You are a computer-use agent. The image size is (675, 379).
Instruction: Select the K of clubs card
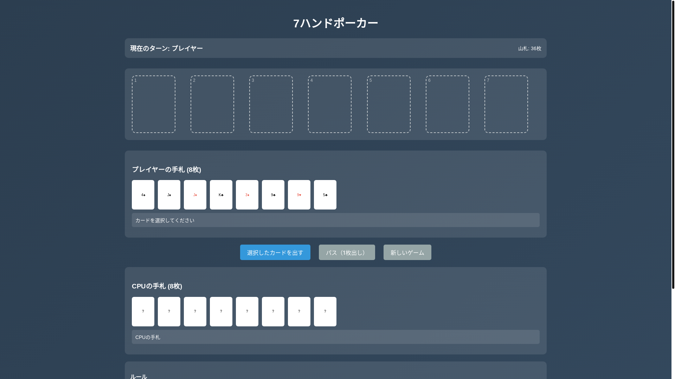(x=221, y=195)
